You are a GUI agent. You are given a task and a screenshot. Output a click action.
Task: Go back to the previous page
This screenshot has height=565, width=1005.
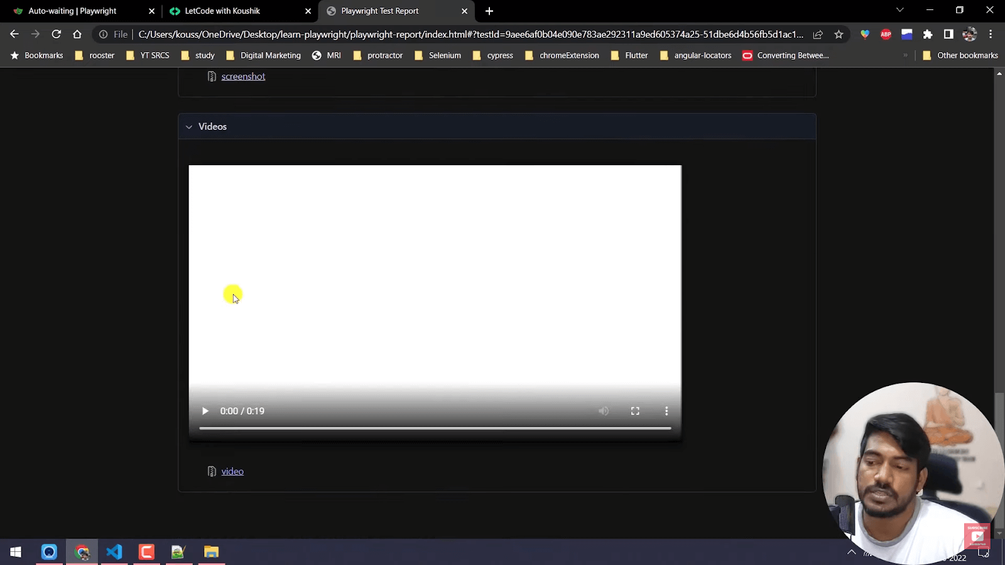pos(14,35)
